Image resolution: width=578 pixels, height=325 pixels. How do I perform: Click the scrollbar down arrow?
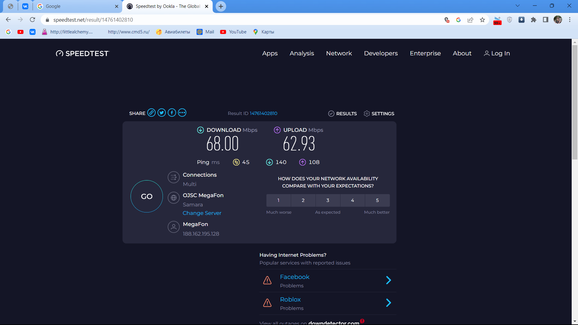(x=575, y=321)
